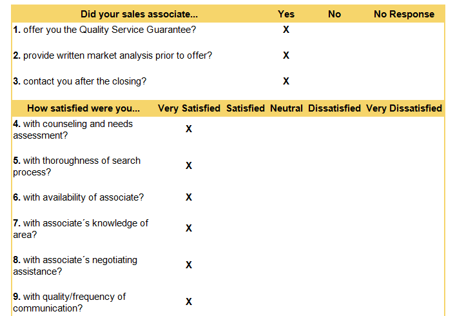The image size is (455, 316).
Task: Select the X for associate's knowledge of area
Action: coord(189,228)
